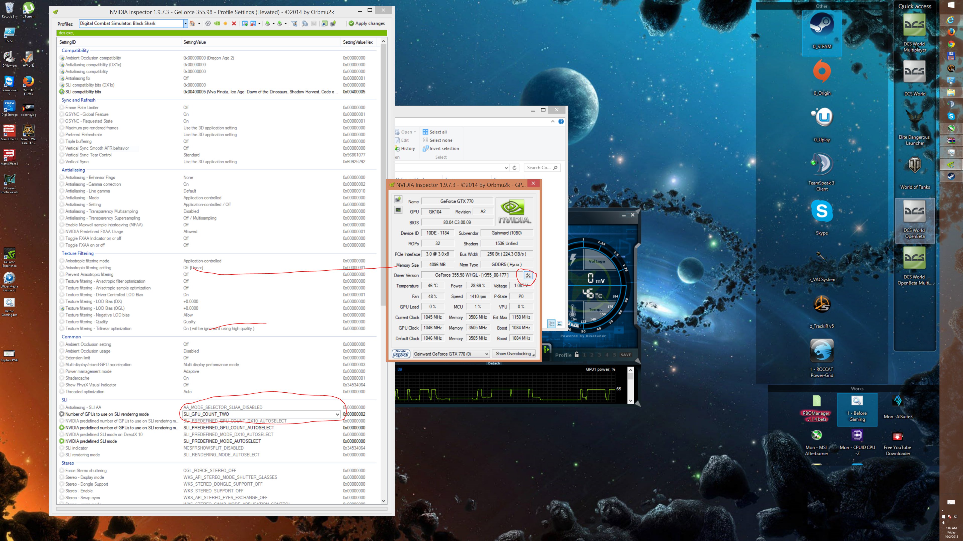Open the driver profile settings wrench button
Viewport: 963px width, 541px height.
click(528, 275)
